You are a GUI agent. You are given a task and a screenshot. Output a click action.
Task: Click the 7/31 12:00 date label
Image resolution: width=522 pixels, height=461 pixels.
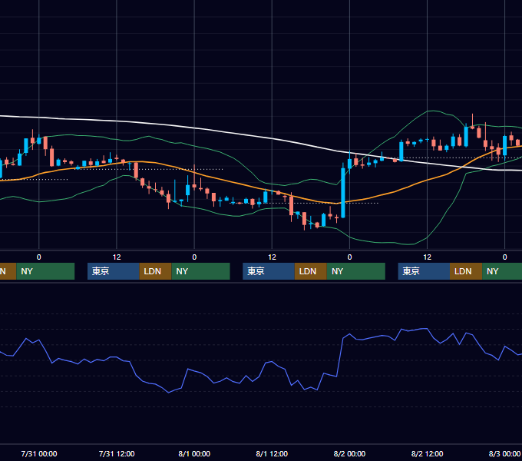117,453
